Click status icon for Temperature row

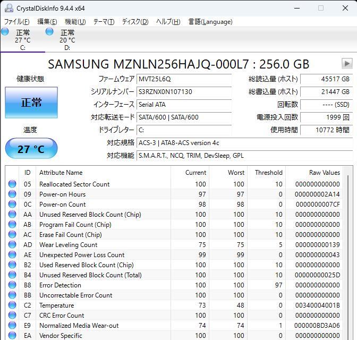point(12,305)
